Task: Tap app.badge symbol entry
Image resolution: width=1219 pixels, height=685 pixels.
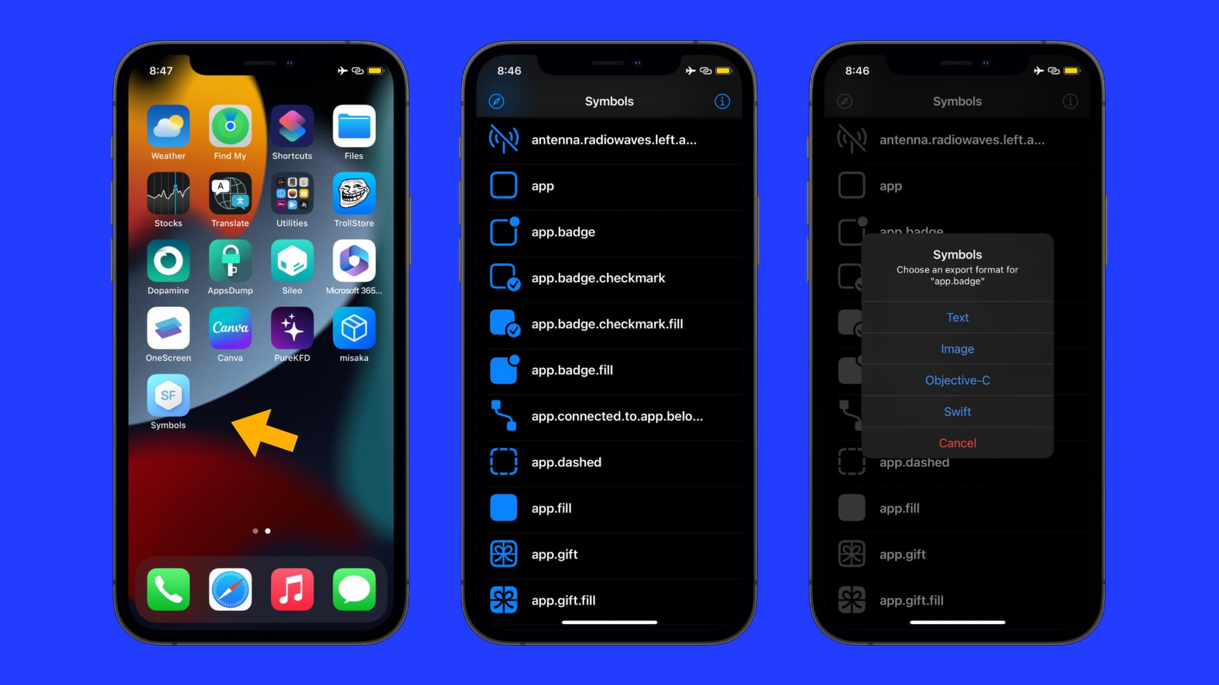Action: coord(609,232)
